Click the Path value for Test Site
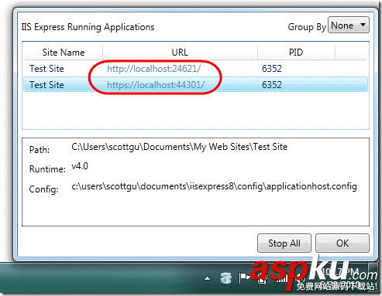Screen dimensions: 382x296 pyautogui.click(x=180, y=147)
